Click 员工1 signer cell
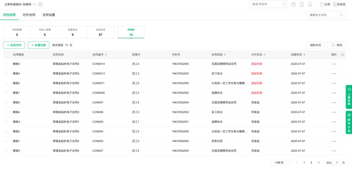This screenshot has height=183, width=352. click(135, 122)
